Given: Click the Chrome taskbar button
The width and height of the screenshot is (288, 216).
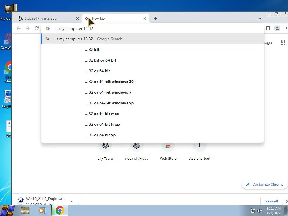Looking at the screenshot, I should pyautogui.click(x=60, y=210).
